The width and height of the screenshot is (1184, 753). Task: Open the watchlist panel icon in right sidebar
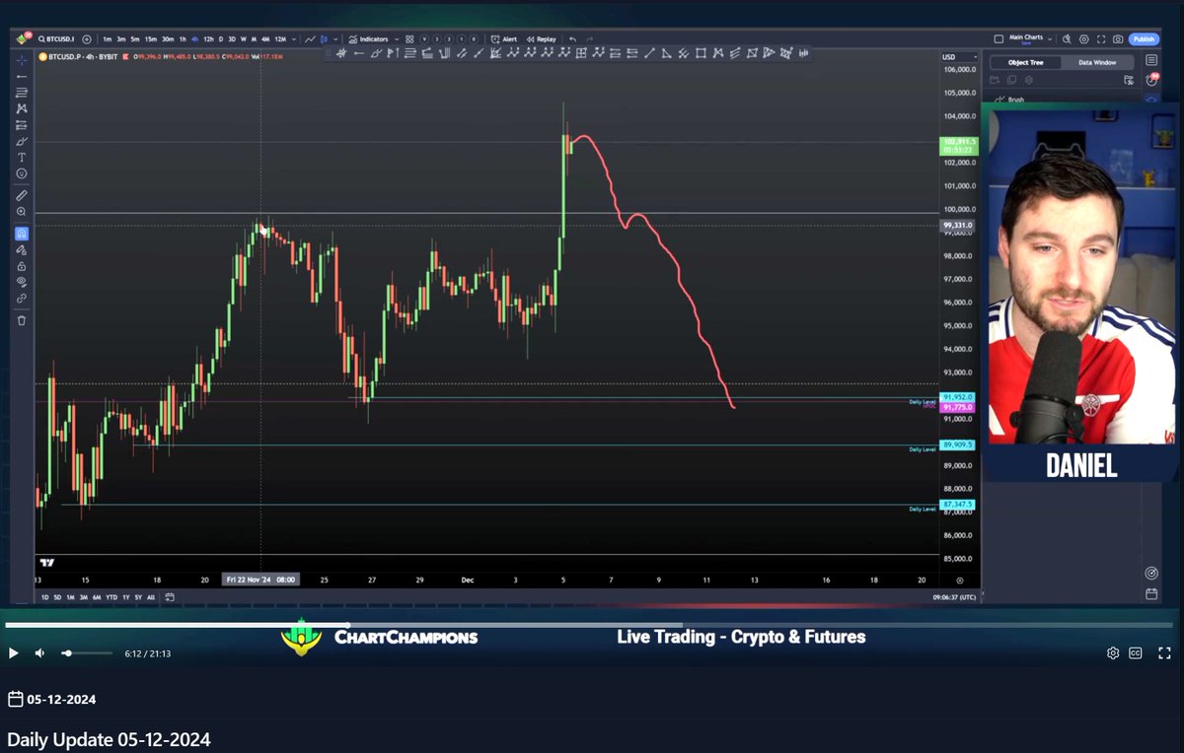(x=1151, y=60)
